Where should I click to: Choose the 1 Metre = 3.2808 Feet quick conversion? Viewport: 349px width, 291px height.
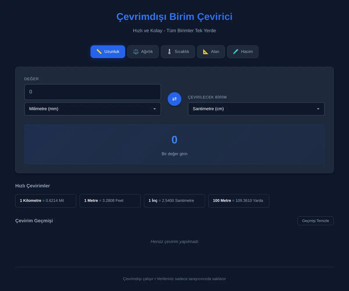click(x=110, y=201)
